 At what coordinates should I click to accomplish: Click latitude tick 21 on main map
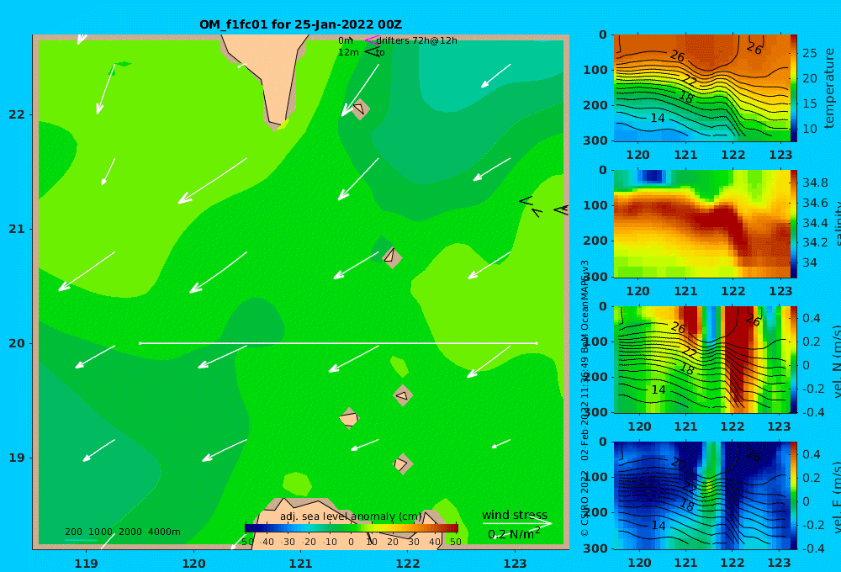coord(17,229)
